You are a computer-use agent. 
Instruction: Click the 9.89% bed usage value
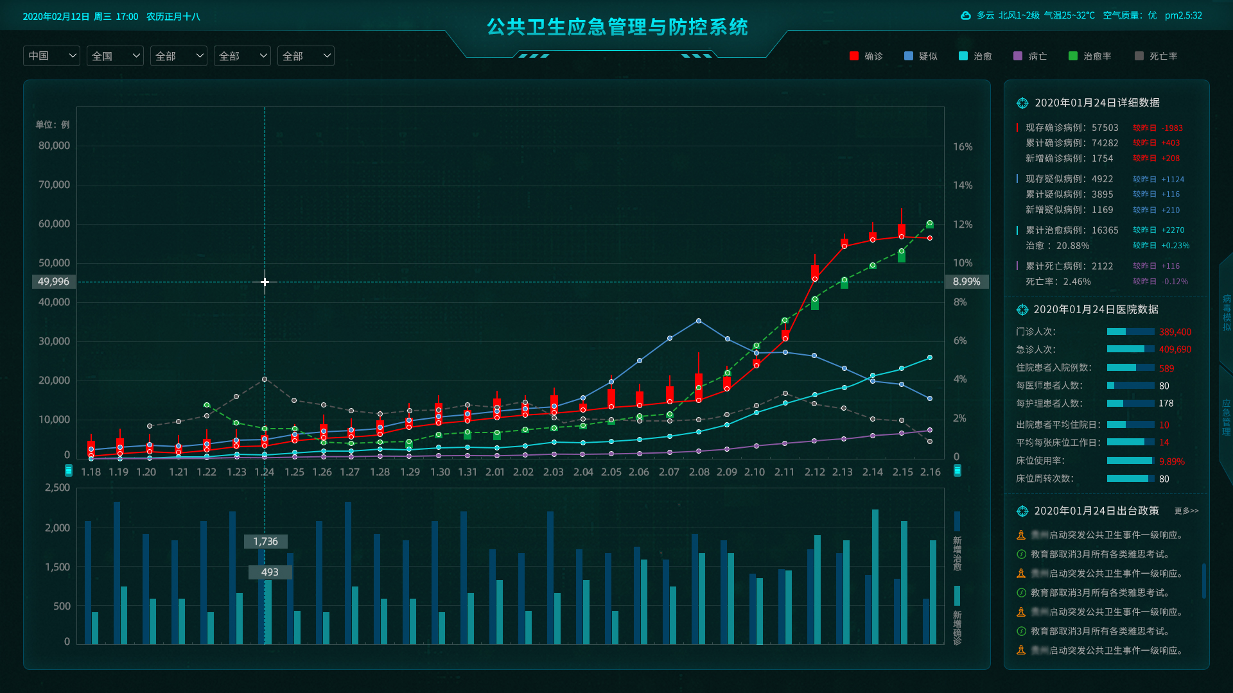pos(1172,461)
